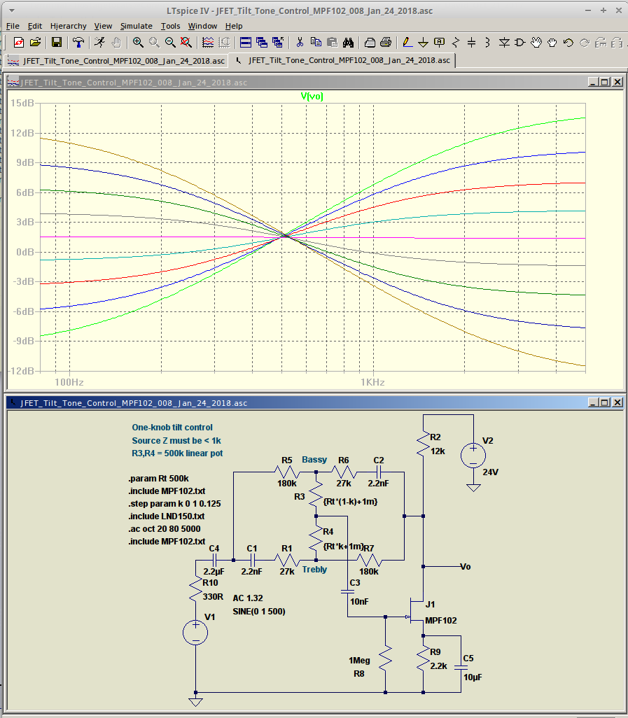Viewport: 628px width, 718px height.
Task: Click the Zoom Out magnifier icon
Action: tap(170, 43)
